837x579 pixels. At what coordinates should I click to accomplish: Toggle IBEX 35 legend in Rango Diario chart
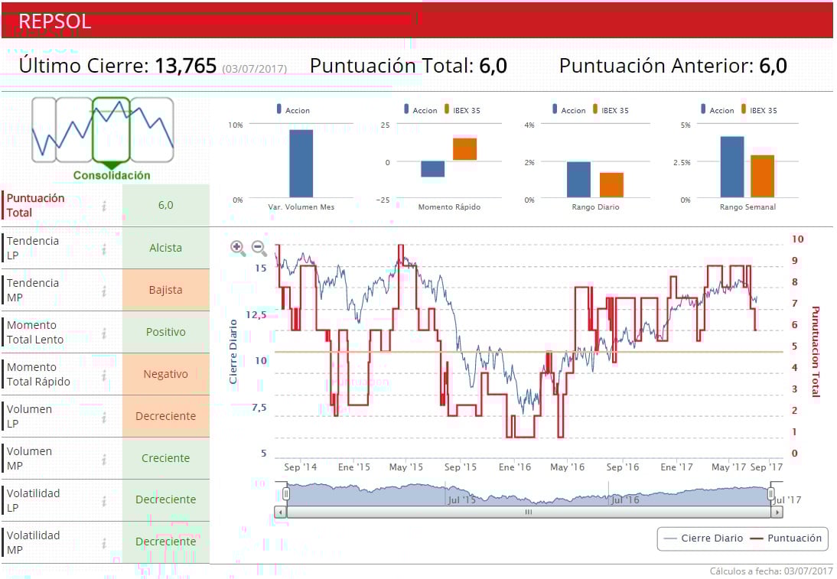[x=611, y=110]
